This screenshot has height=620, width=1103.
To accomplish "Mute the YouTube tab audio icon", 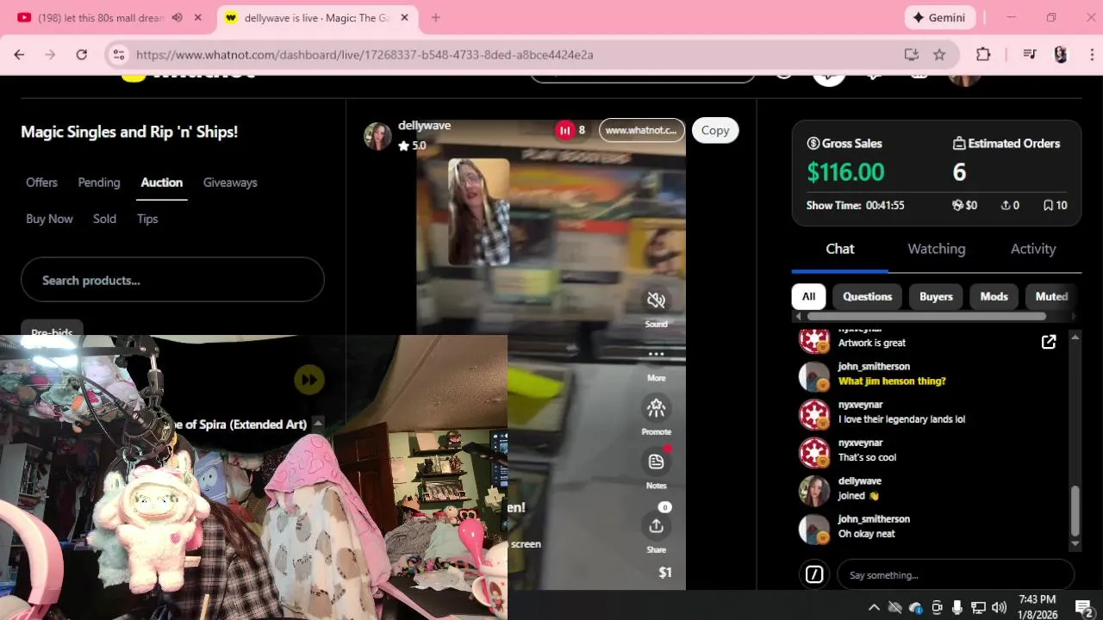I will [177, 17].
